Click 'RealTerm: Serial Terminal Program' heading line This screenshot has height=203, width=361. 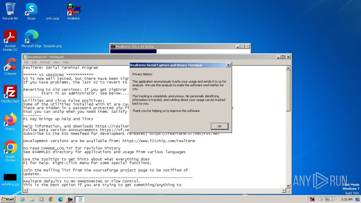click(x=61, y=68)
